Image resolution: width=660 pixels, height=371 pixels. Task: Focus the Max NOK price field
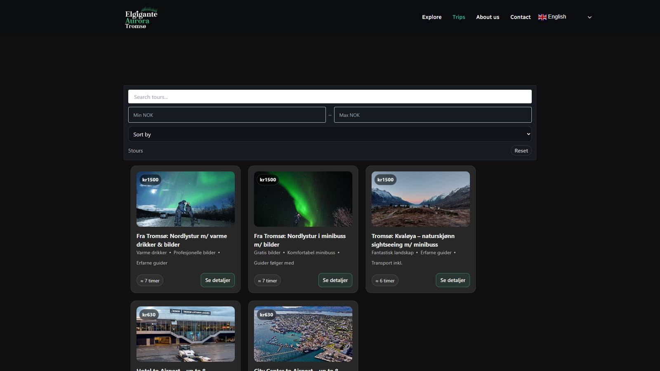click(x=433, y=115)
